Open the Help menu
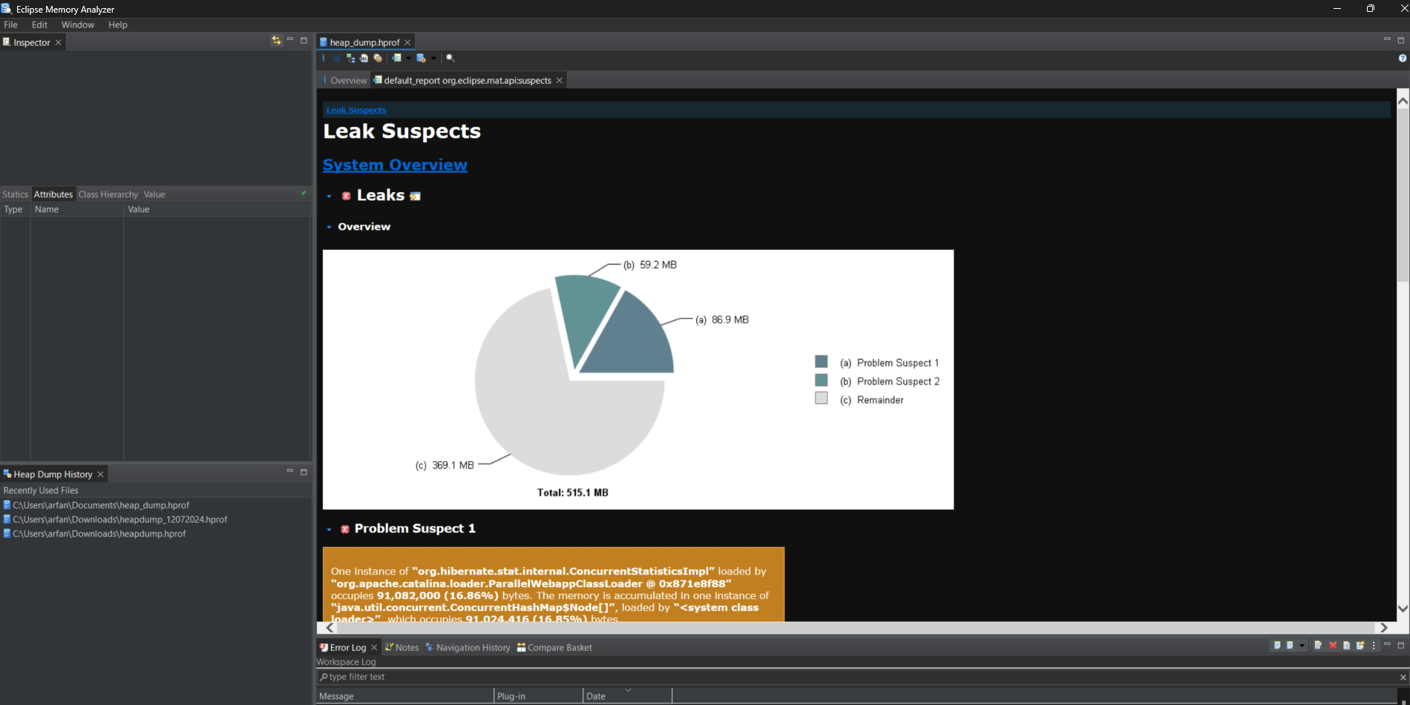Image resolution: width=1410 pixels, height=705 pixels. point(117,24)
